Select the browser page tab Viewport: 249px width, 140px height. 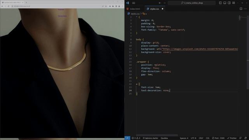point(12,3)
